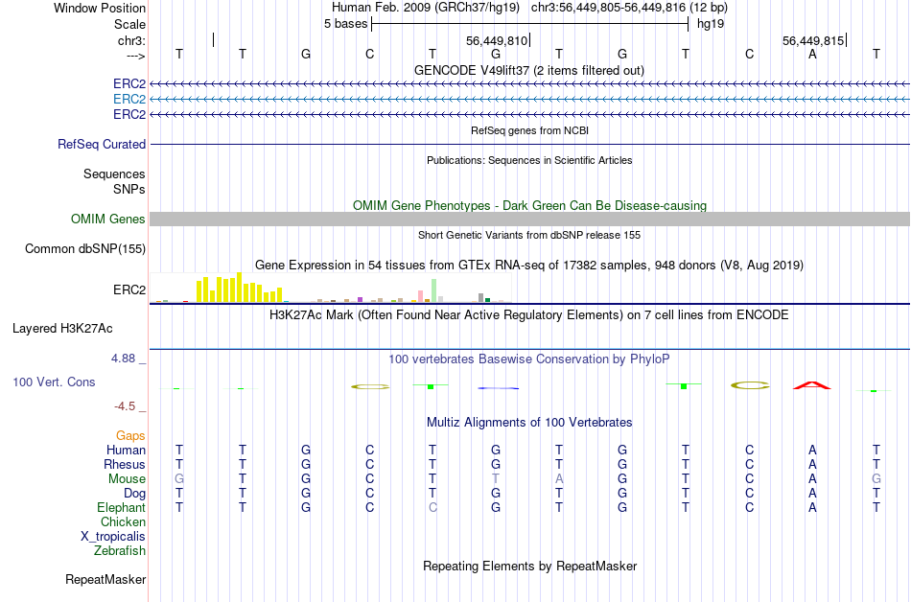Open 'Multiz Alignments of 100 Vertebrates' title
This screenshot has height=602, width=911.
(x=529, y=423)
